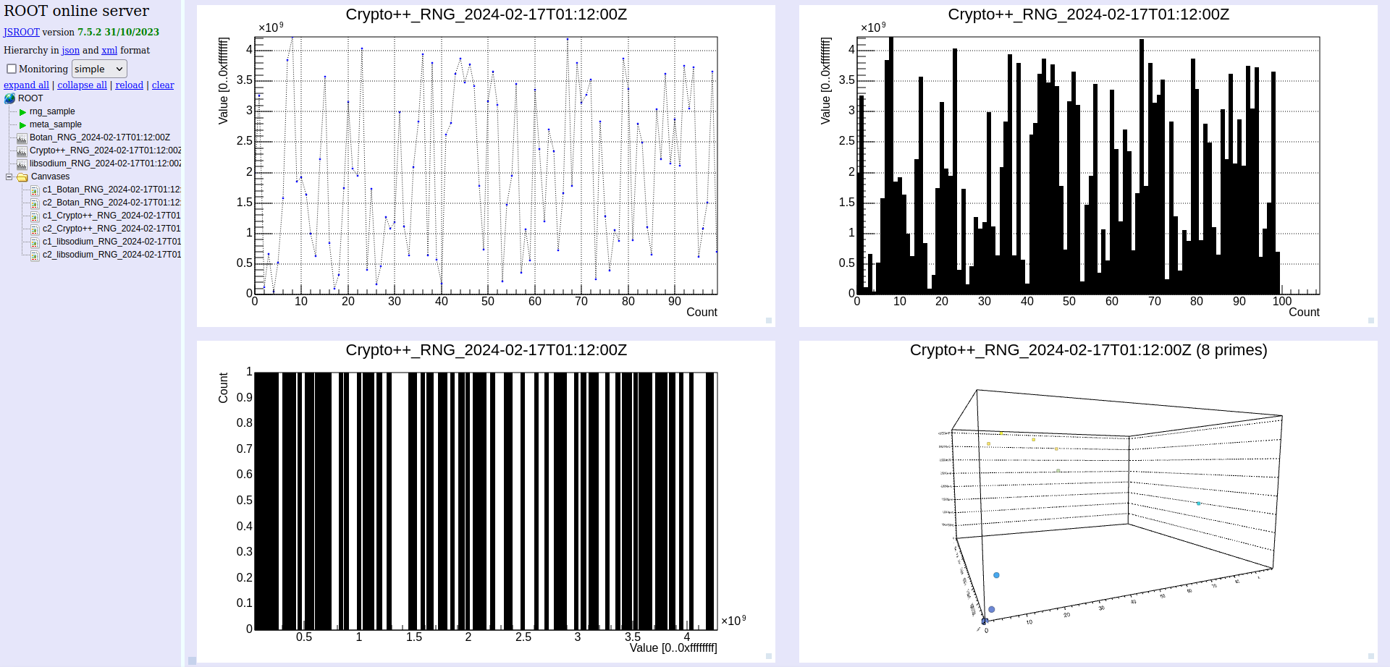Viewport: 1390px width, 667px height.
Task: Click the green arrow icon beside meta_sample
Action: [22, 125]
